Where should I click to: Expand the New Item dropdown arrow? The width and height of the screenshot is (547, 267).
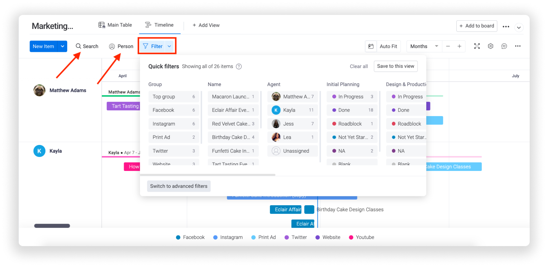pos(62,46)
